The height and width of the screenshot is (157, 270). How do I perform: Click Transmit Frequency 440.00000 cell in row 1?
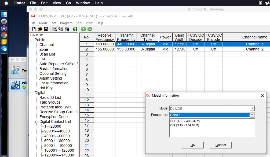click(x=126, y=44)
